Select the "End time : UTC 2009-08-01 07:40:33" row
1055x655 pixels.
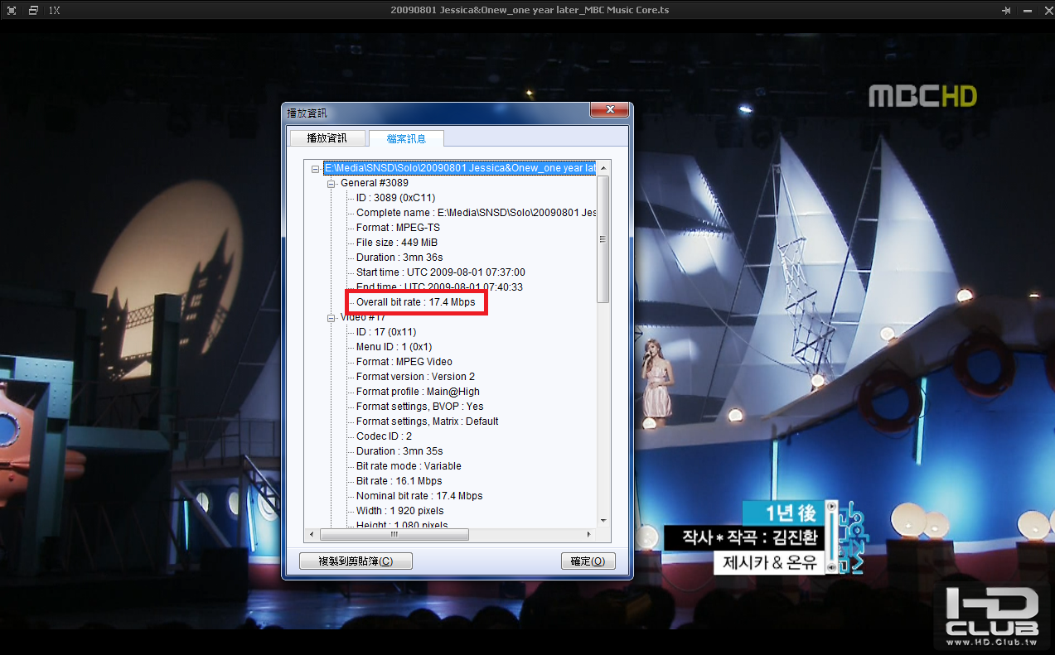pyautogui.click(x=439, y=287)
